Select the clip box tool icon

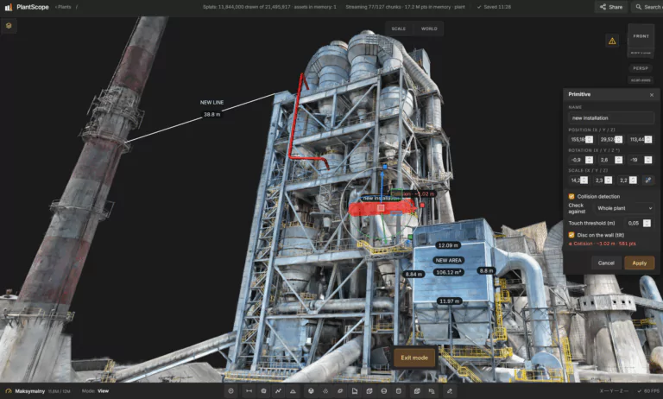pos(417,391)
